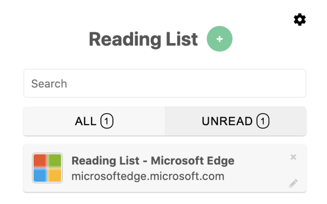This screenshot has width=327, height=204.
Task: Click the Microsoft logo favicon
Action: (x=47, y=168)
